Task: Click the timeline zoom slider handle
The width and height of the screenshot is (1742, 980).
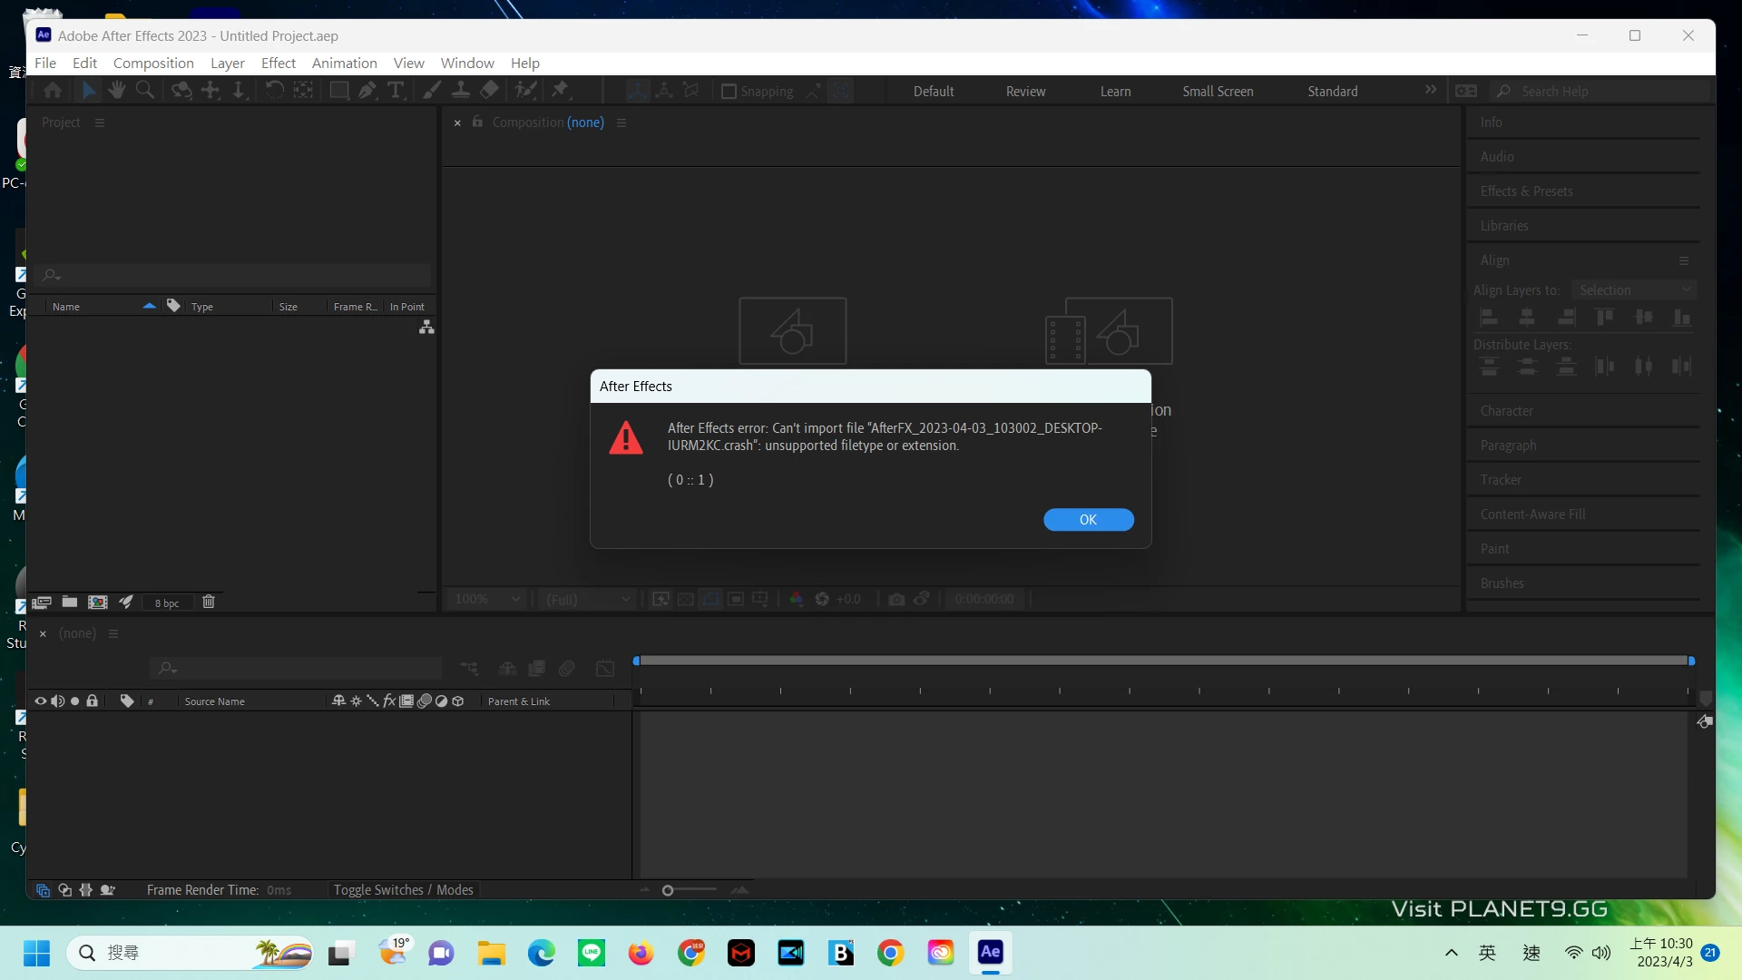Action: pyautogui.click(x=668, y=890)
